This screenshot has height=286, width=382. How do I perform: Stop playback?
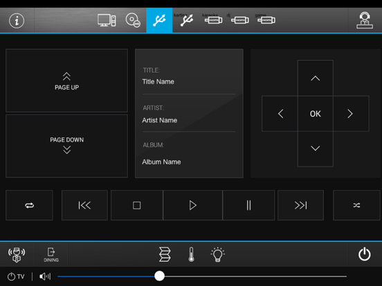click(x=136, y=205)
